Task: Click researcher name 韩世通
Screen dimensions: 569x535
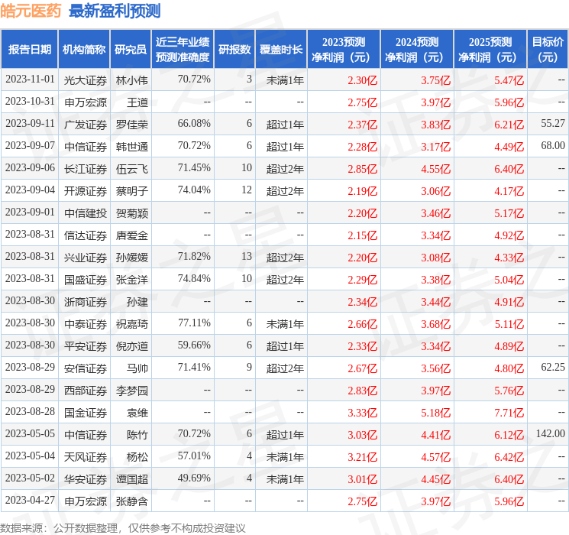Action: click(131, 147)
